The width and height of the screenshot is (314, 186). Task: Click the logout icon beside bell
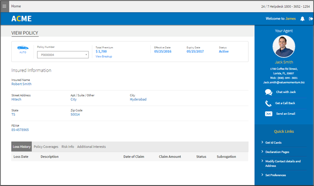[x=311, y=19]
